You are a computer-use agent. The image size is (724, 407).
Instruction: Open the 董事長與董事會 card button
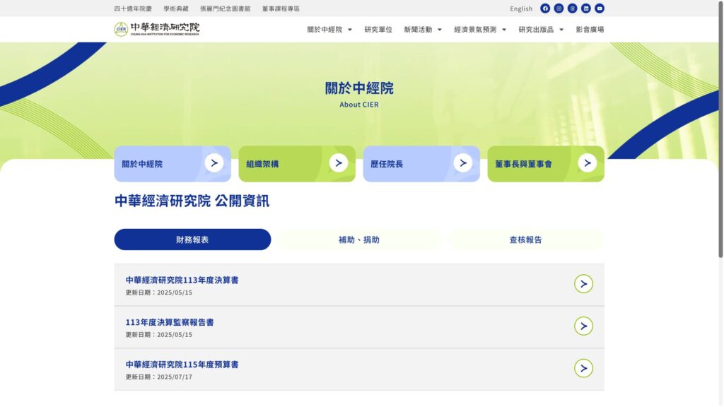[x=545, y=164]
